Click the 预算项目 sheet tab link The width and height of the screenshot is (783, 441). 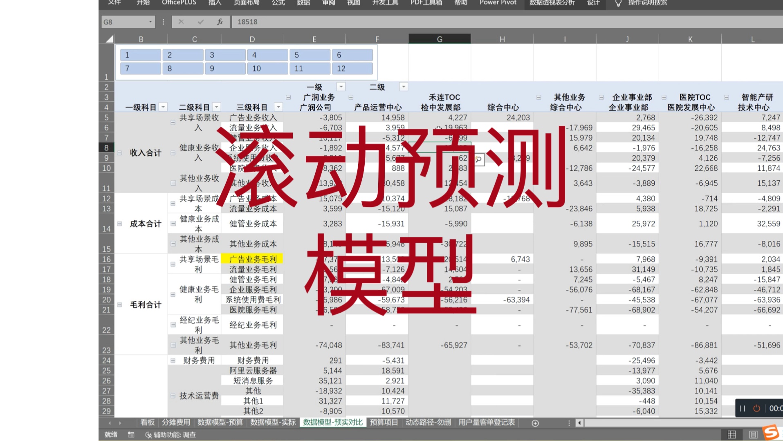(x=384, y=423)
